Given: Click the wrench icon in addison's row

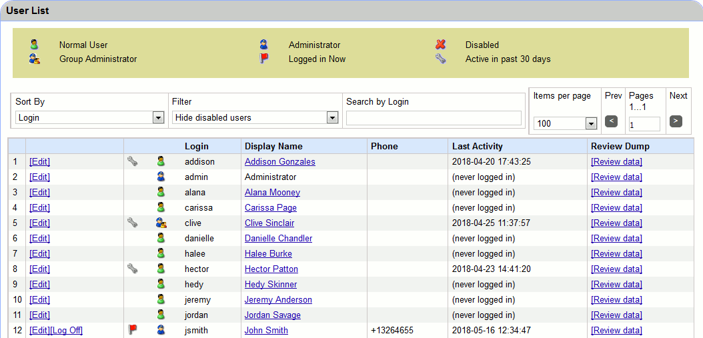Looking at the screenshot, I should coord(133,161).
